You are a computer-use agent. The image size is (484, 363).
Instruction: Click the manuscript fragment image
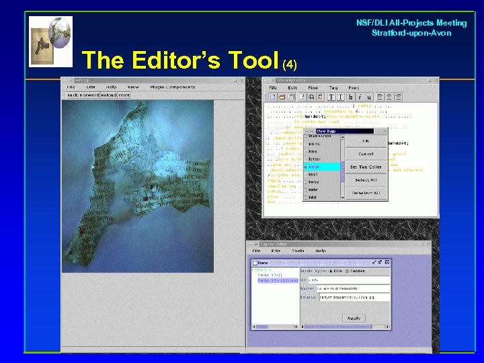point(138,186)
